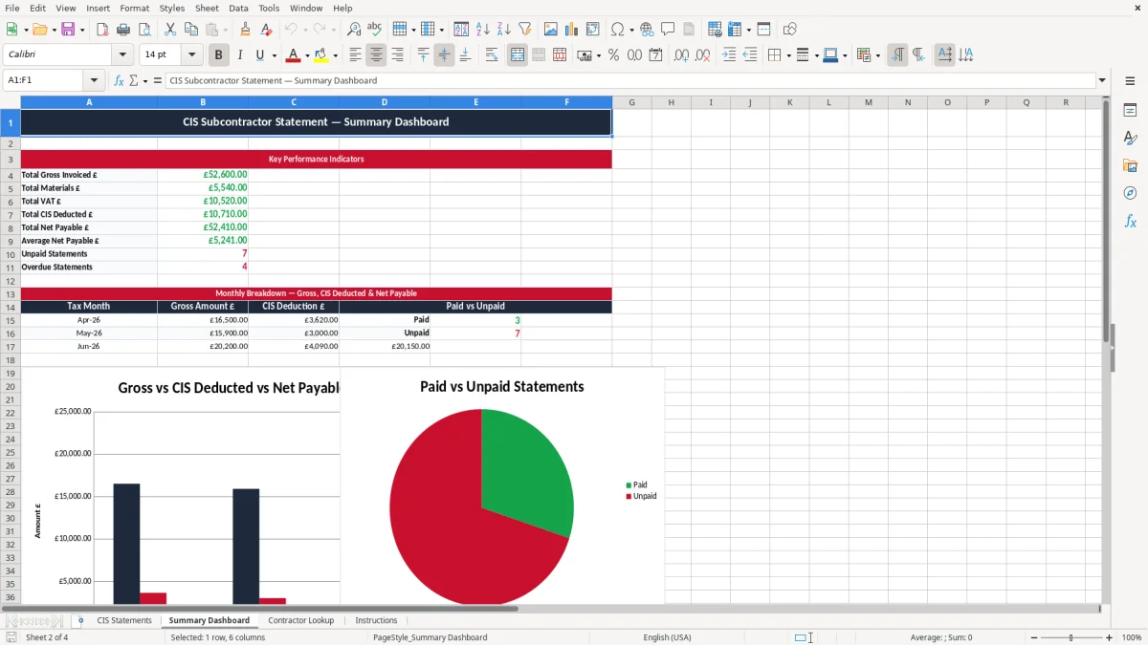Image resolution: width=1148 pixels, height=645 pixels.
Task: Toggle Bold formatting
Action: tap(219, 55)
